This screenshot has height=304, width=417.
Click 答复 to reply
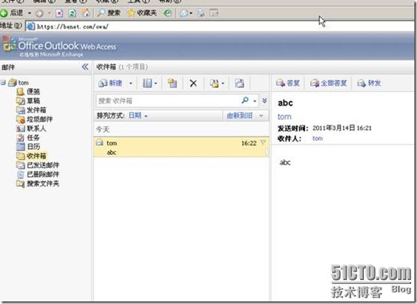tap(287, 83)
